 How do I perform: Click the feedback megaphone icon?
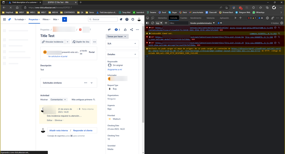pos(110,30)
